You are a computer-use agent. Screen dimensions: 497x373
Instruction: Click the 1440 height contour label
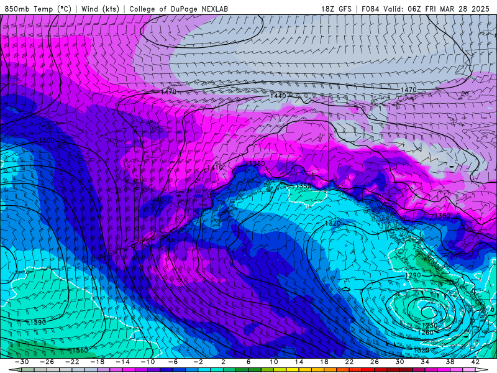click(278, 96)
